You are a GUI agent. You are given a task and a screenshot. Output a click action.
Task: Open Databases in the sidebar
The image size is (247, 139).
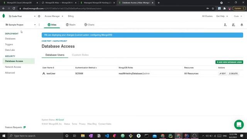(10, 39)
